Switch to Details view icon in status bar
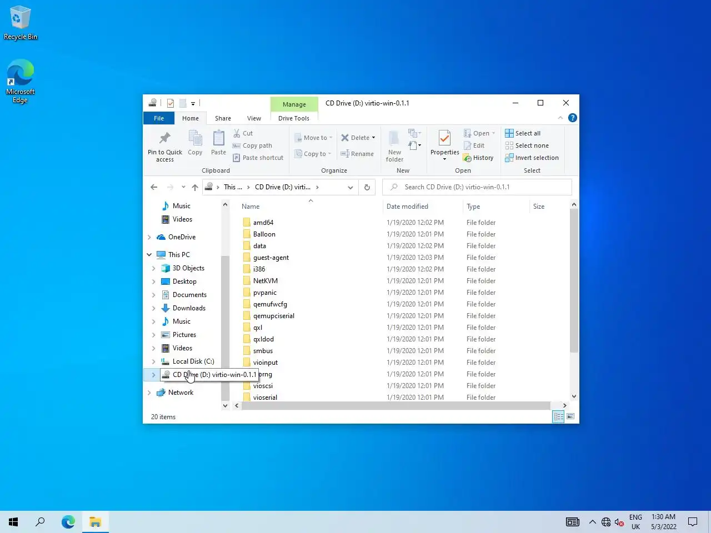The width and height of the screenshot is (711, 533). [558, 416]
